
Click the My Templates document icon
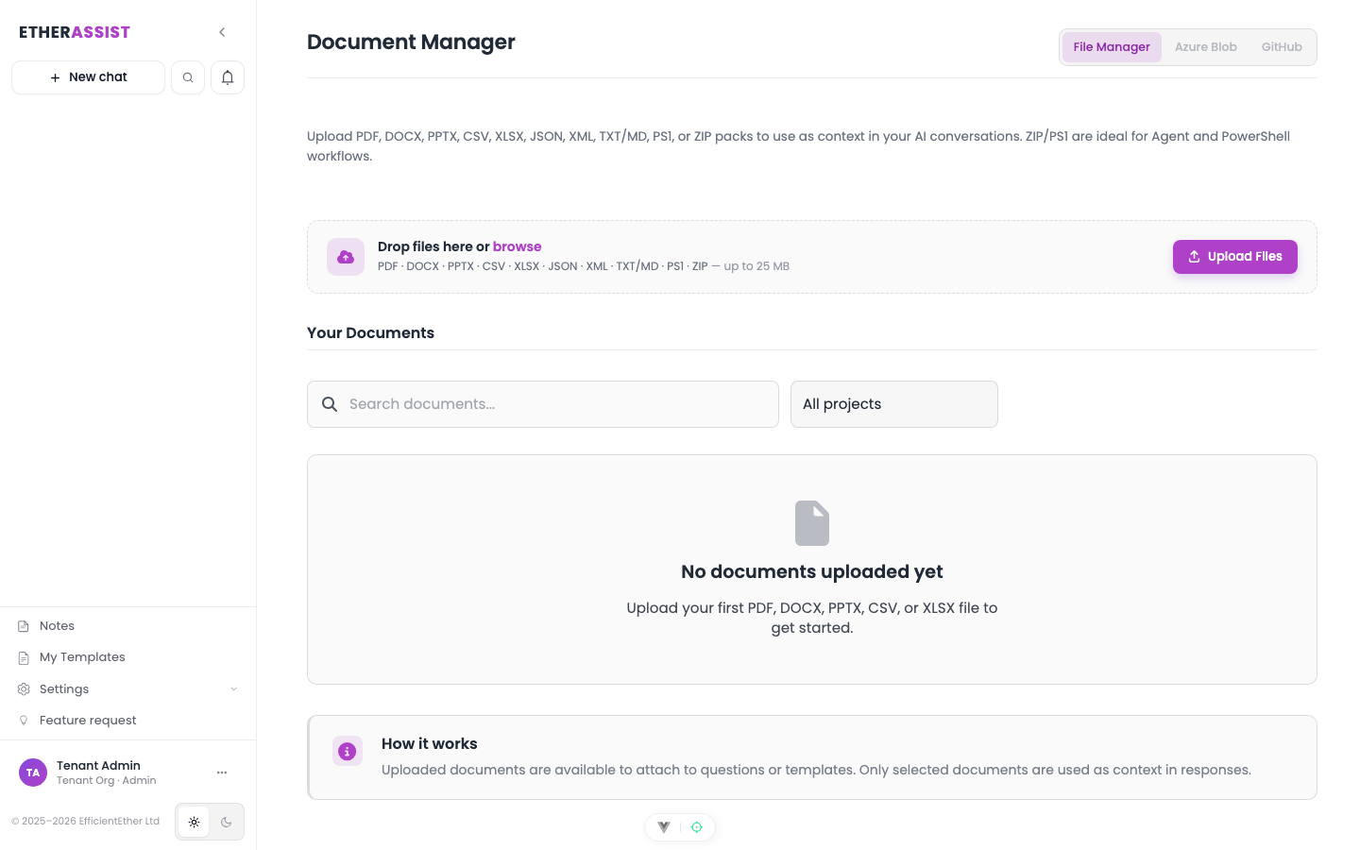(x=24, y=657)
